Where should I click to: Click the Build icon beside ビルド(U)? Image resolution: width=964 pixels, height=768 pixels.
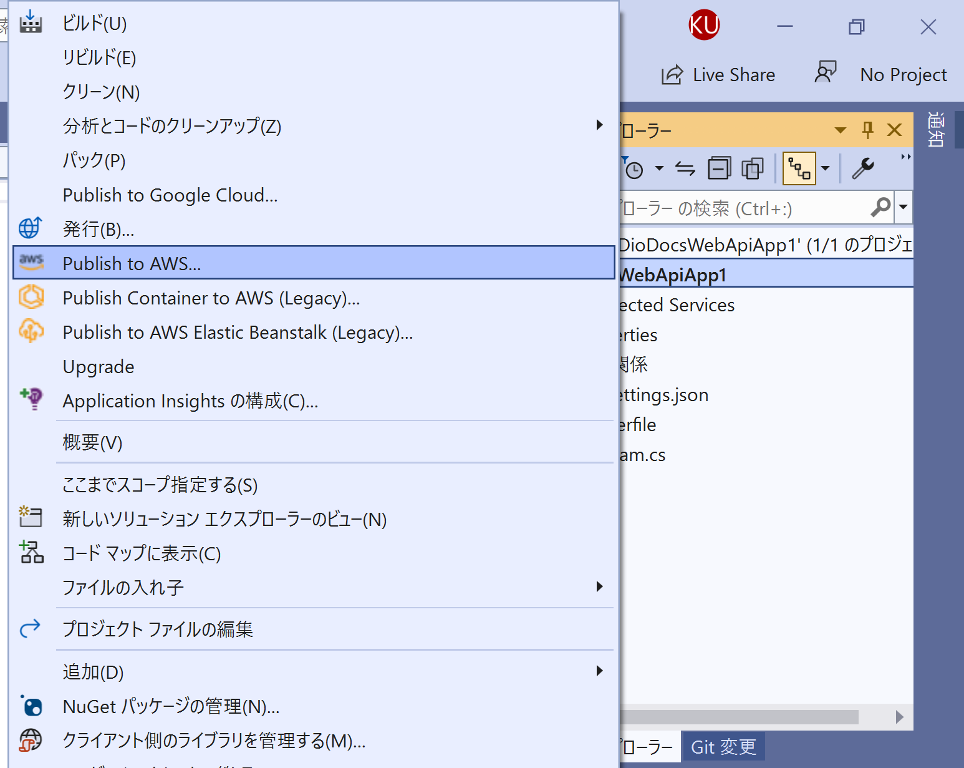(x=31, y=22)
